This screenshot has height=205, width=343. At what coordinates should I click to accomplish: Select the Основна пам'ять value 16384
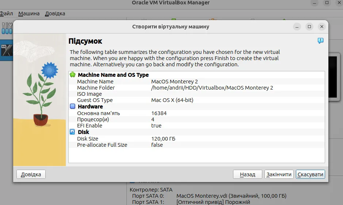tap(159, 113)
